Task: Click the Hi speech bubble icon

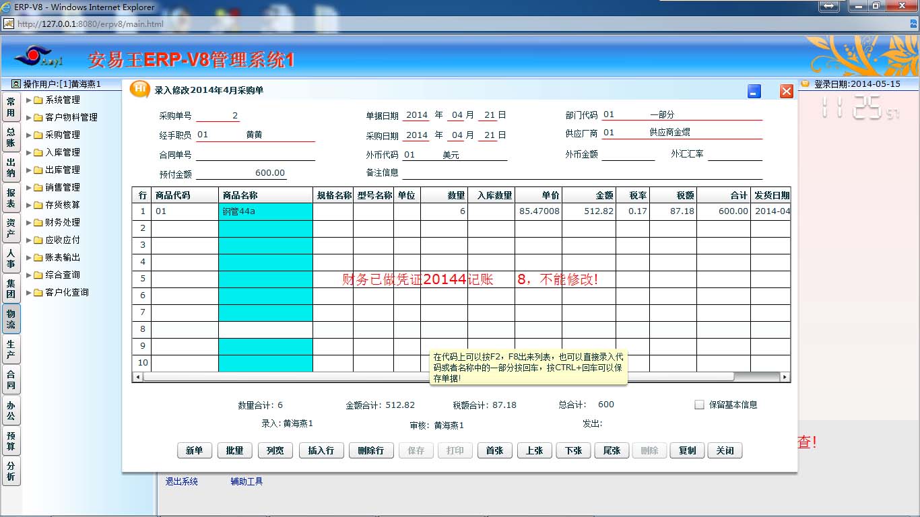Action: click(139, 90)
